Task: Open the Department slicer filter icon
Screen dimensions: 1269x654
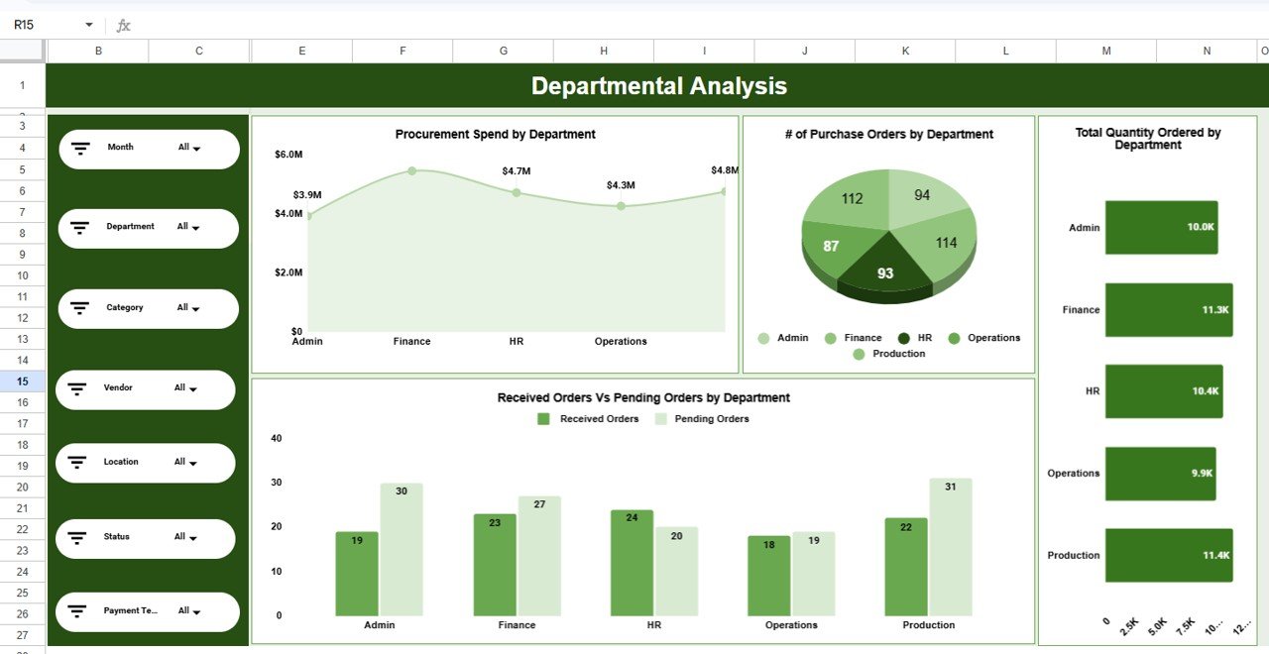Action: [80, 227]
